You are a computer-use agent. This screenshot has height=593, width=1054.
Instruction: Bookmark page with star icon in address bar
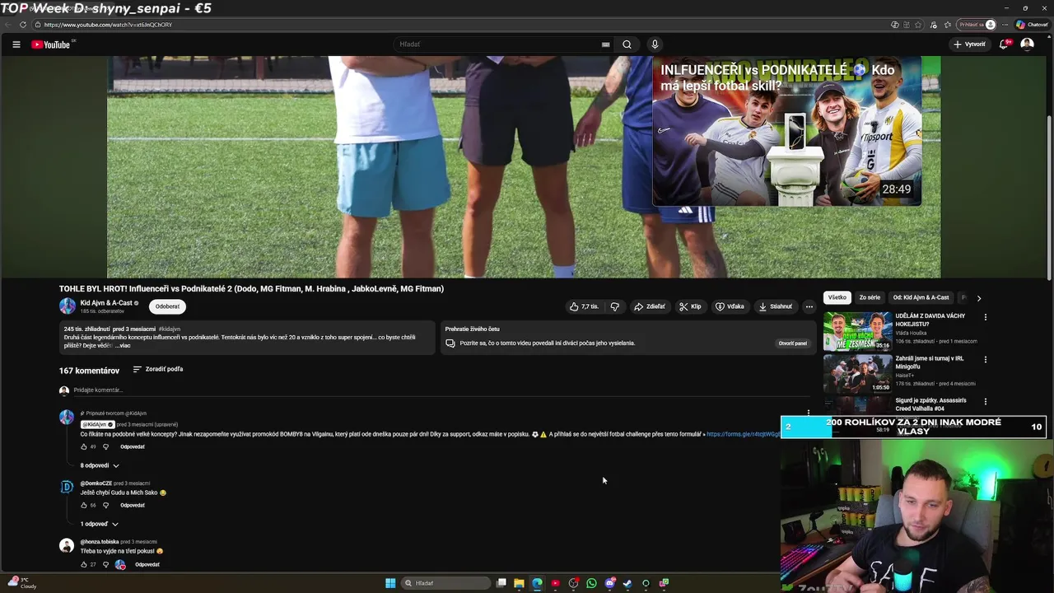coord(918,25)
